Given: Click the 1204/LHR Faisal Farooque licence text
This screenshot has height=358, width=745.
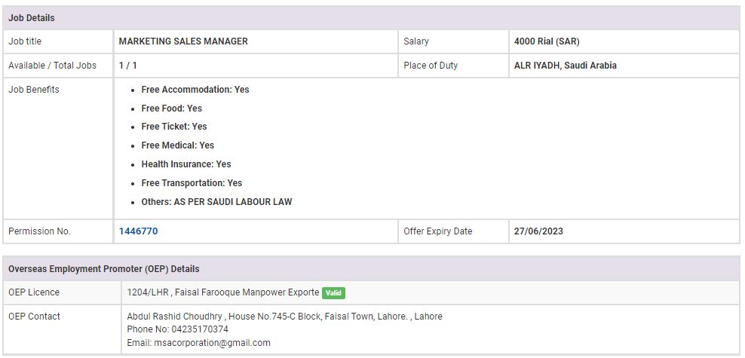Looking at the screenshot, I should (223, 292).
